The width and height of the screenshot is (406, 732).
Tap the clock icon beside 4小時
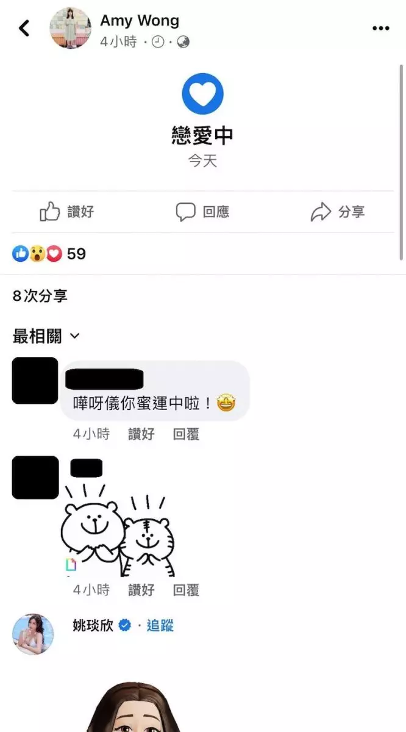pyautogui.click(x=157, y=42)
